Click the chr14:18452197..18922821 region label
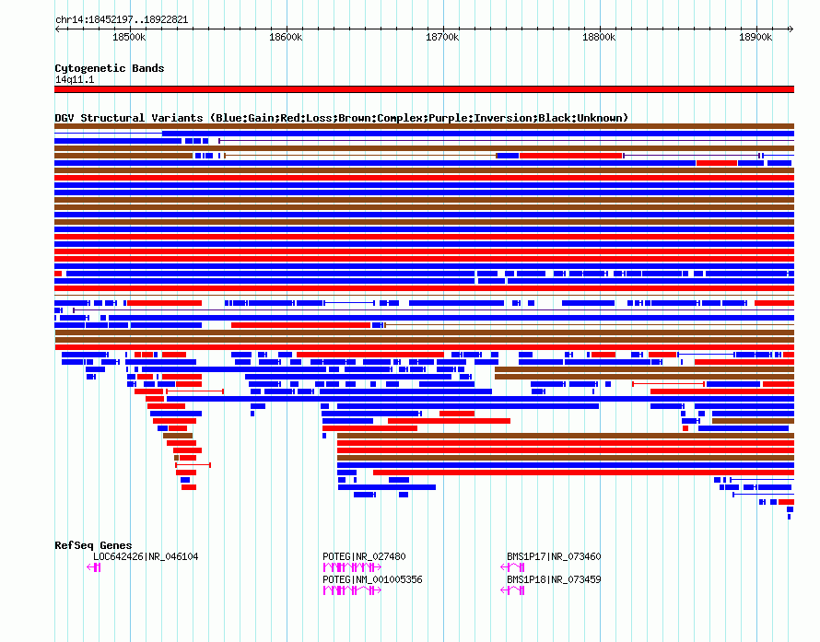The image size is (820, 642). coord(122,20)
